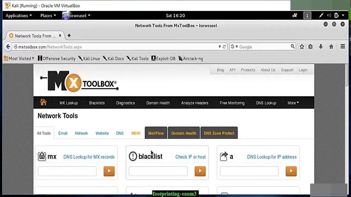The image size is (351, 197).
Task: Bookmark this page with the star icon
Action: (302, 47)
